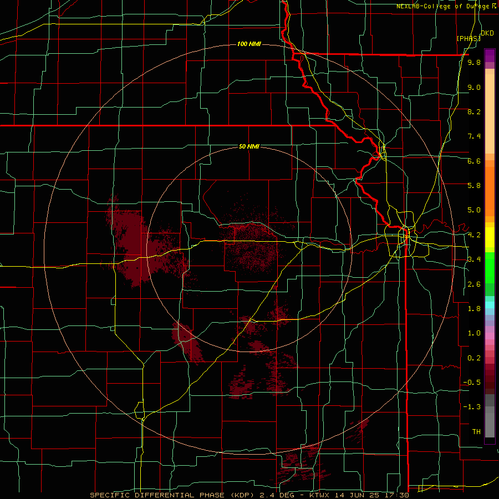Click the '50 NMI' range ring label
The image size is (499, 499).
pos(249,146)
